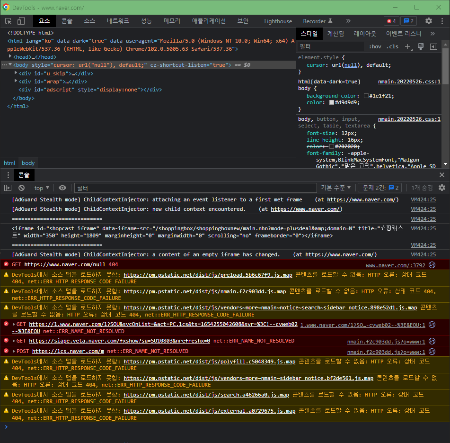450x443 pixels.
Task: Click the styles pane 필터 input field
Action: 330,46
